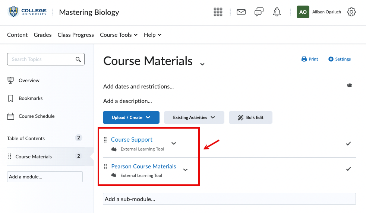Select Table of Contents
The height and width of the screenshot is (213, 366).
[x=26, y=139]
